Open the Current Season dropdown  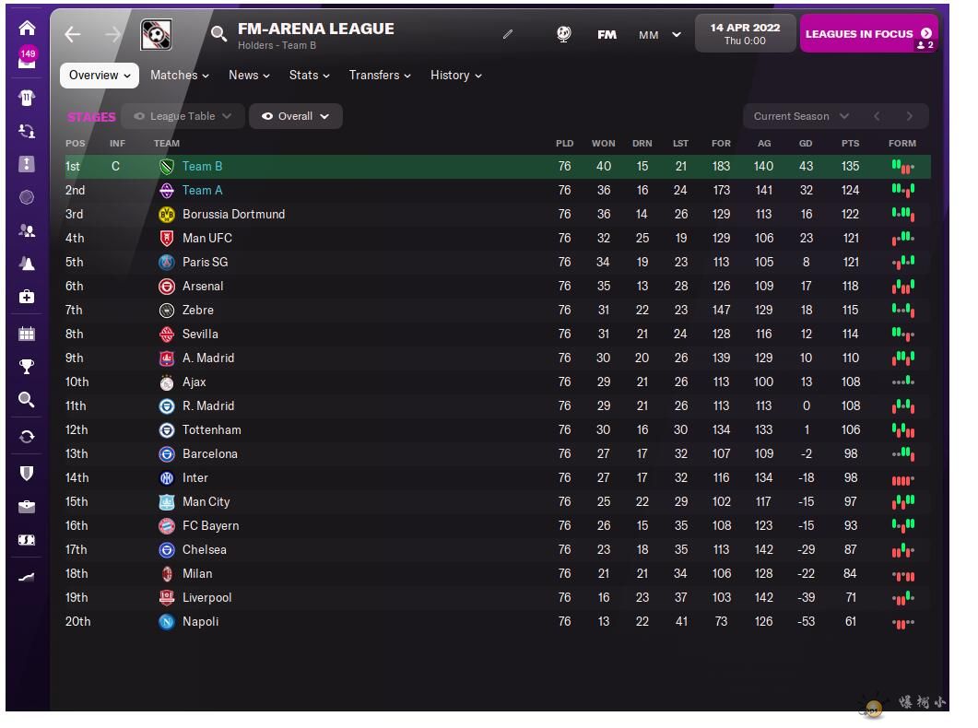800,116
